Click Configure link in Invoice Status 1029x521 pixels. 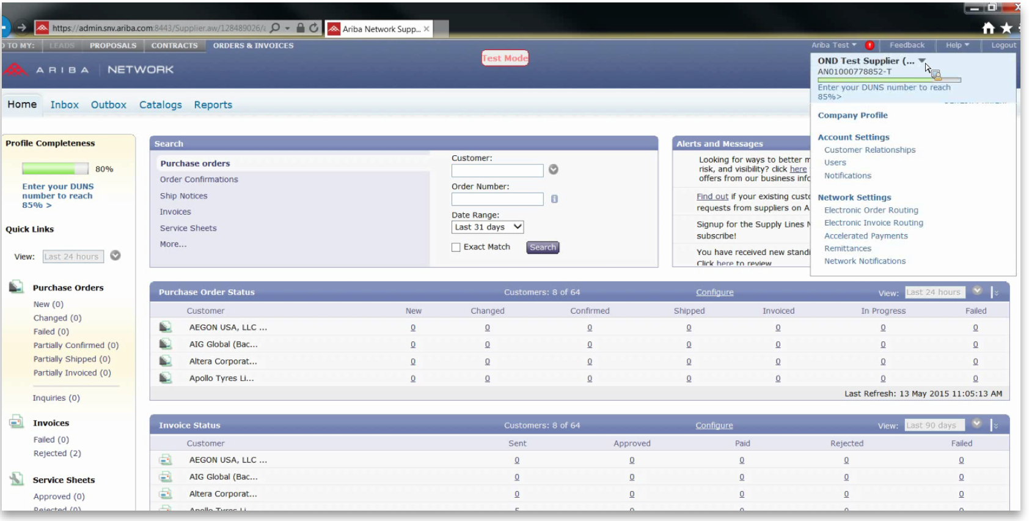(x=714, y=426)
